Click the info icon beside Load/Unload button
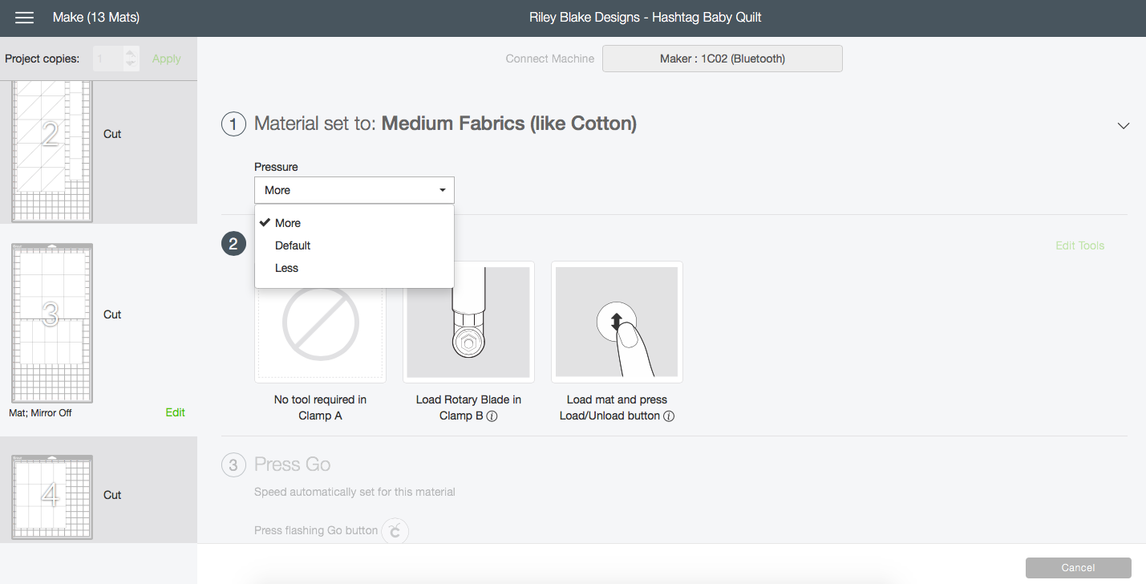Viewport: 1146px width, 584px height. pyautogui.click(x=669, y=416)
